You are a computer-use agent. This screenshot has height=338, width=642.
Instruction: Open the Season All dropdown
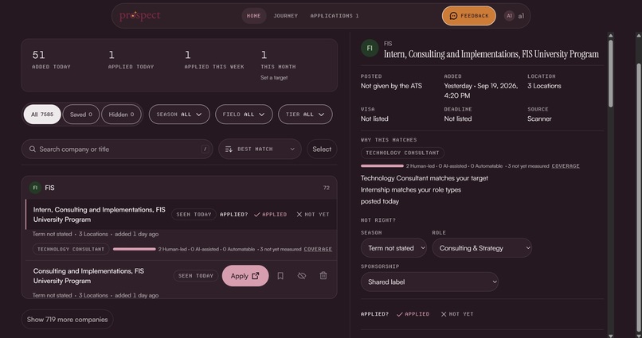pos(179,115)
